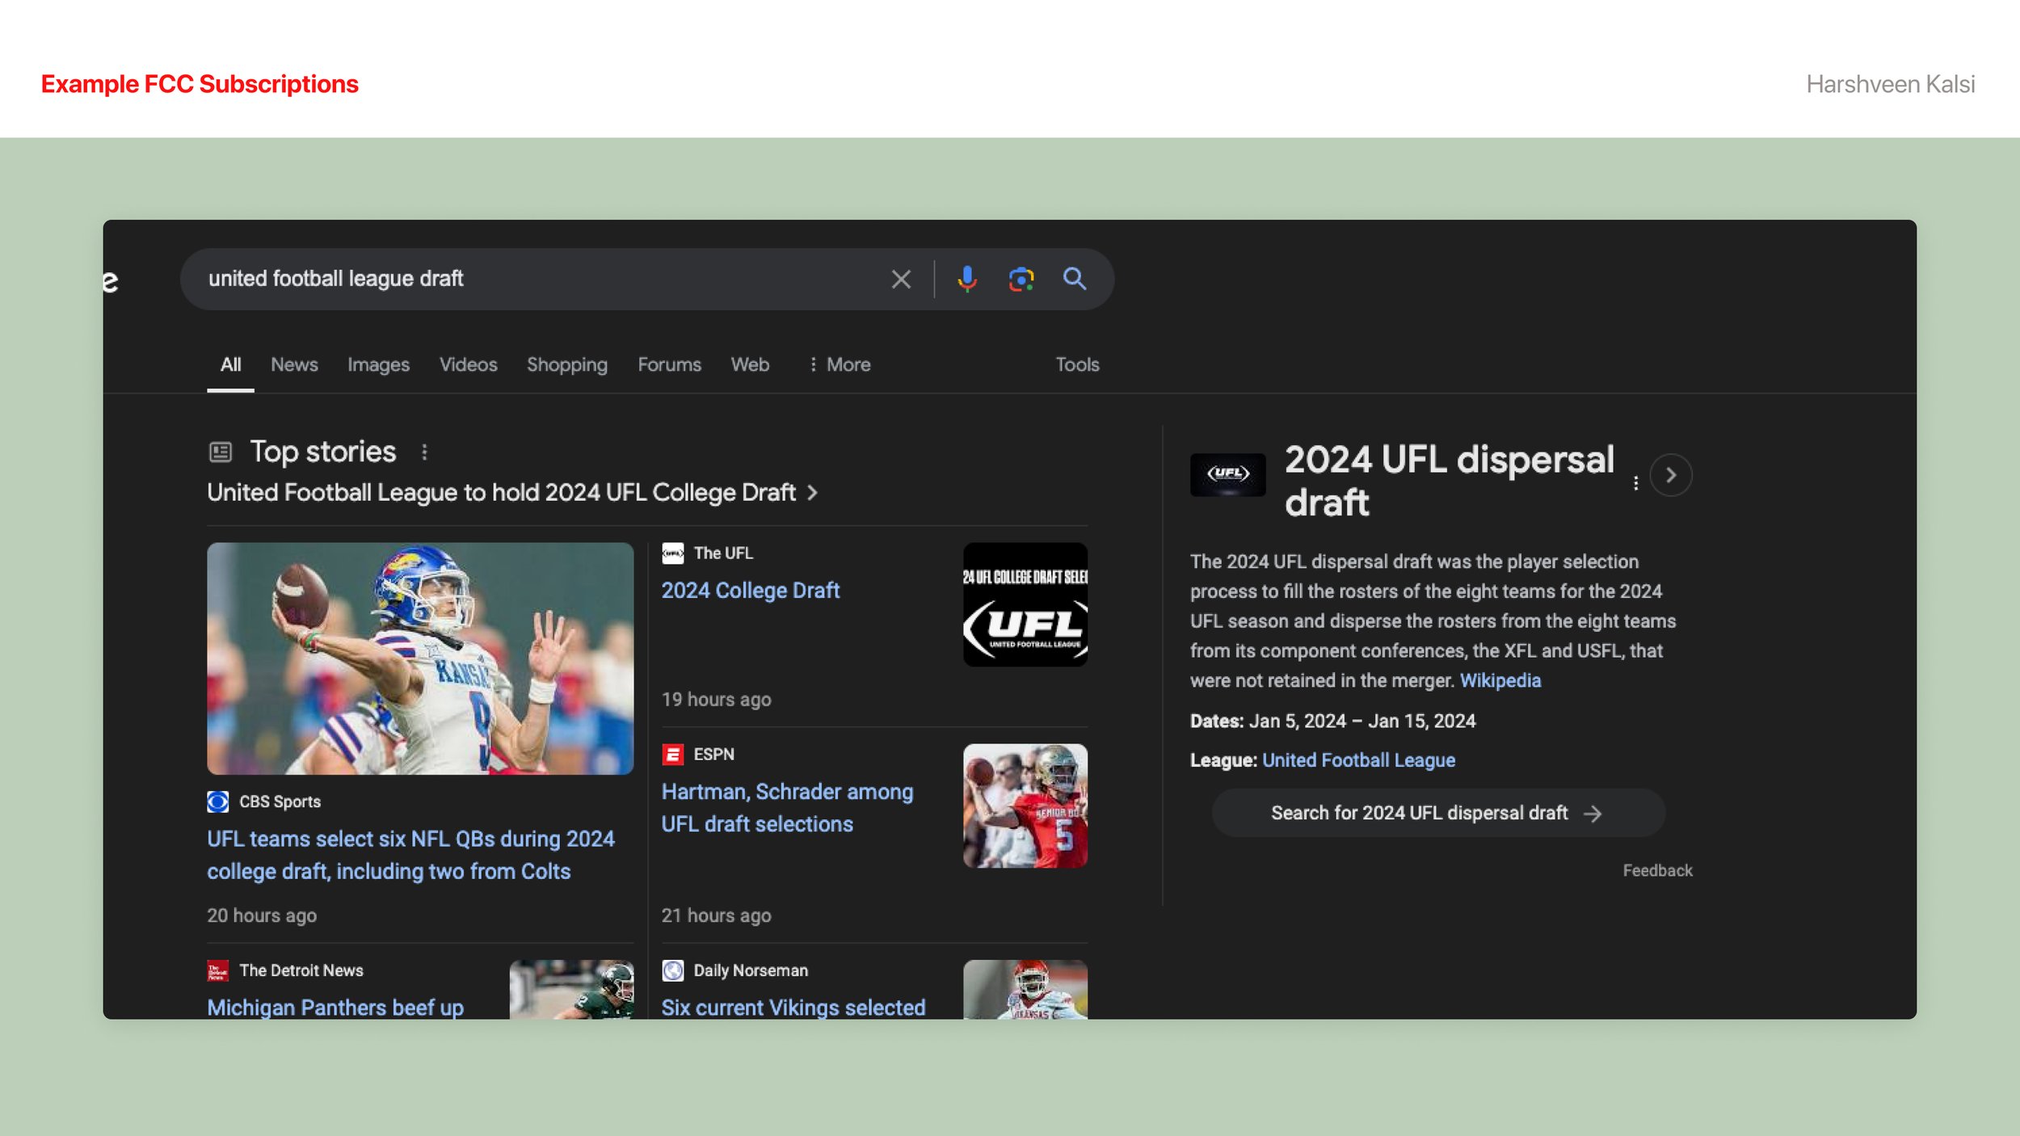2020x1136 pixels.
Task: Click the UFL college draft logo thumbnail
Action: [1025, 604]
